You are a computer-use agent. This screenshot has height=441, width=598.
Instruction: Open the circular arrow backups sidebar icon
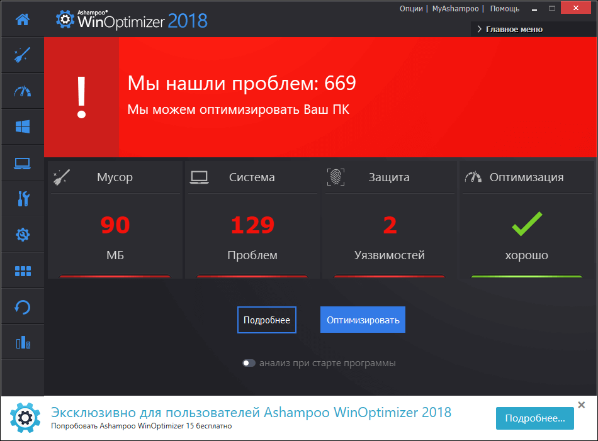(23, 307)
